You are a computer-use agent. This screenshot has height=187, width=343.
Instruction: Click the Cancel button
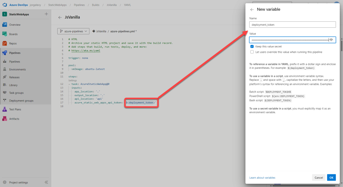point(319,177)
